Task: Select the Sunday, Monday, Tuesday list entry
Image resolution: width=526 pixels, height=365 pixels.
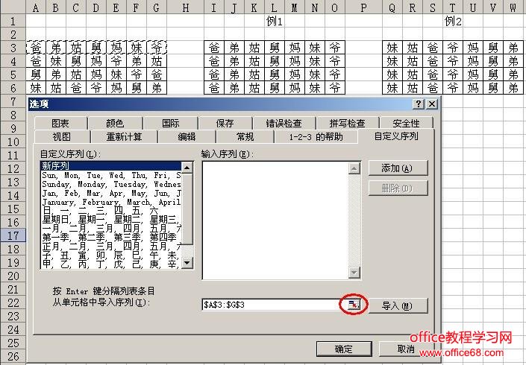Action: [x=111, y=184]
